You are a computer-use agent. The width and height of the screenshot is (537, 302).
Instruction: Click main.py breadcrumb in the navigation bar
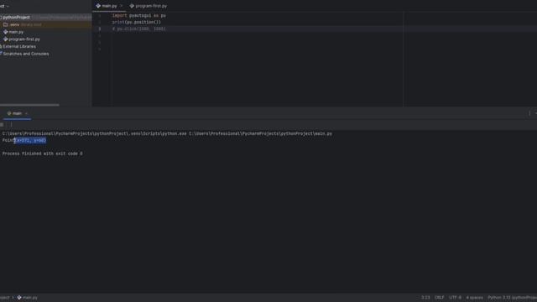pos(27,298)
